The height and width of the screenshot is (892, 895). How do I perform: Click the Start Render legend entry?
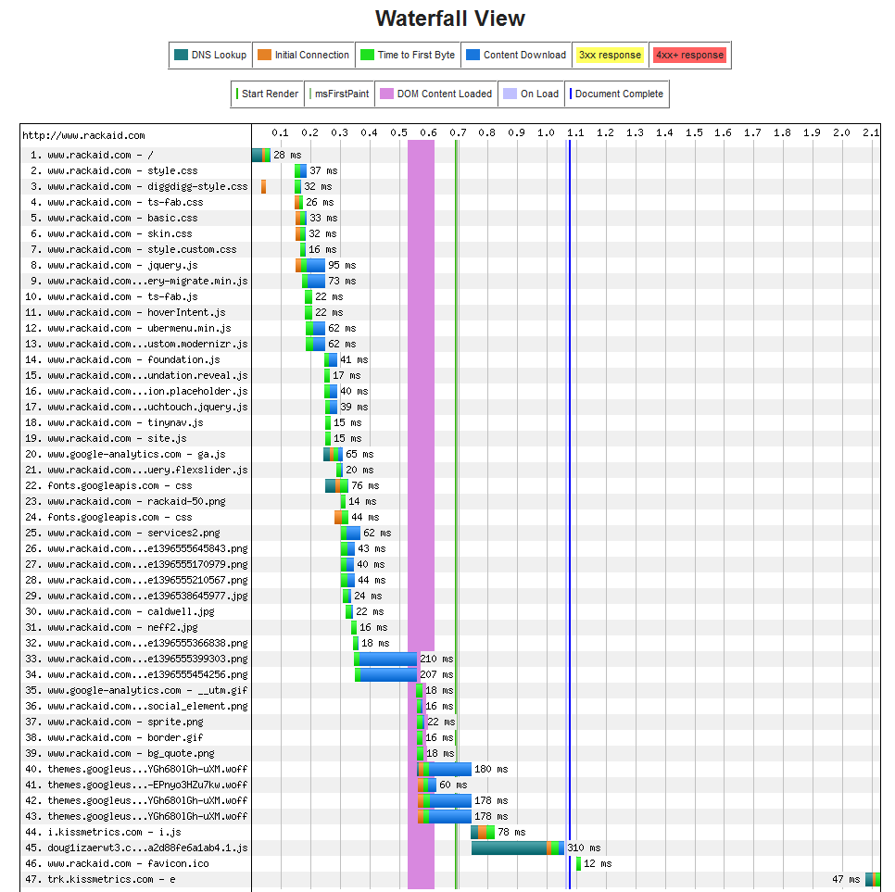268,94
